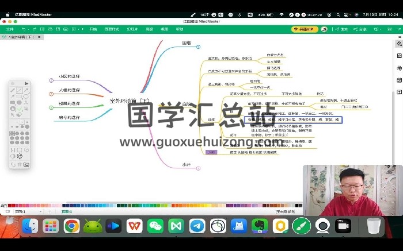Click the 分享 share button
403x251 pixels.
pos(360,29)
